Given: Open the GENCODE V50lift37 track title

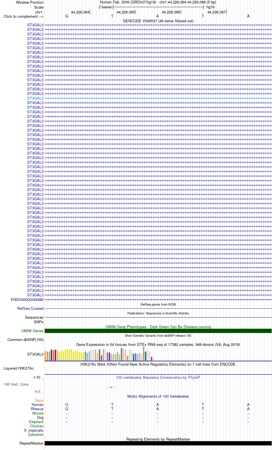Looking at the screenshot, I should point(158,21).
